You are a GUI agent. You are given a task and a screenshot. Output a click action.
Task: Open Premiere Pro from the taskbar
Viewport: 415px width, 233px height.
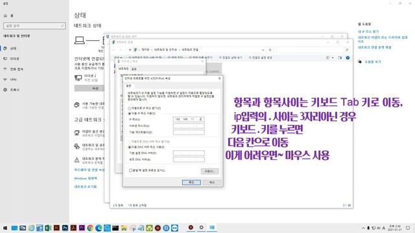coord(82,228)
